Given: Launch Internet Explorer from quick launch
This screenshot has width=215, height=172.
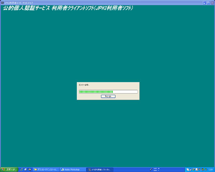Looking at the screenshot, I should [22, 169].
